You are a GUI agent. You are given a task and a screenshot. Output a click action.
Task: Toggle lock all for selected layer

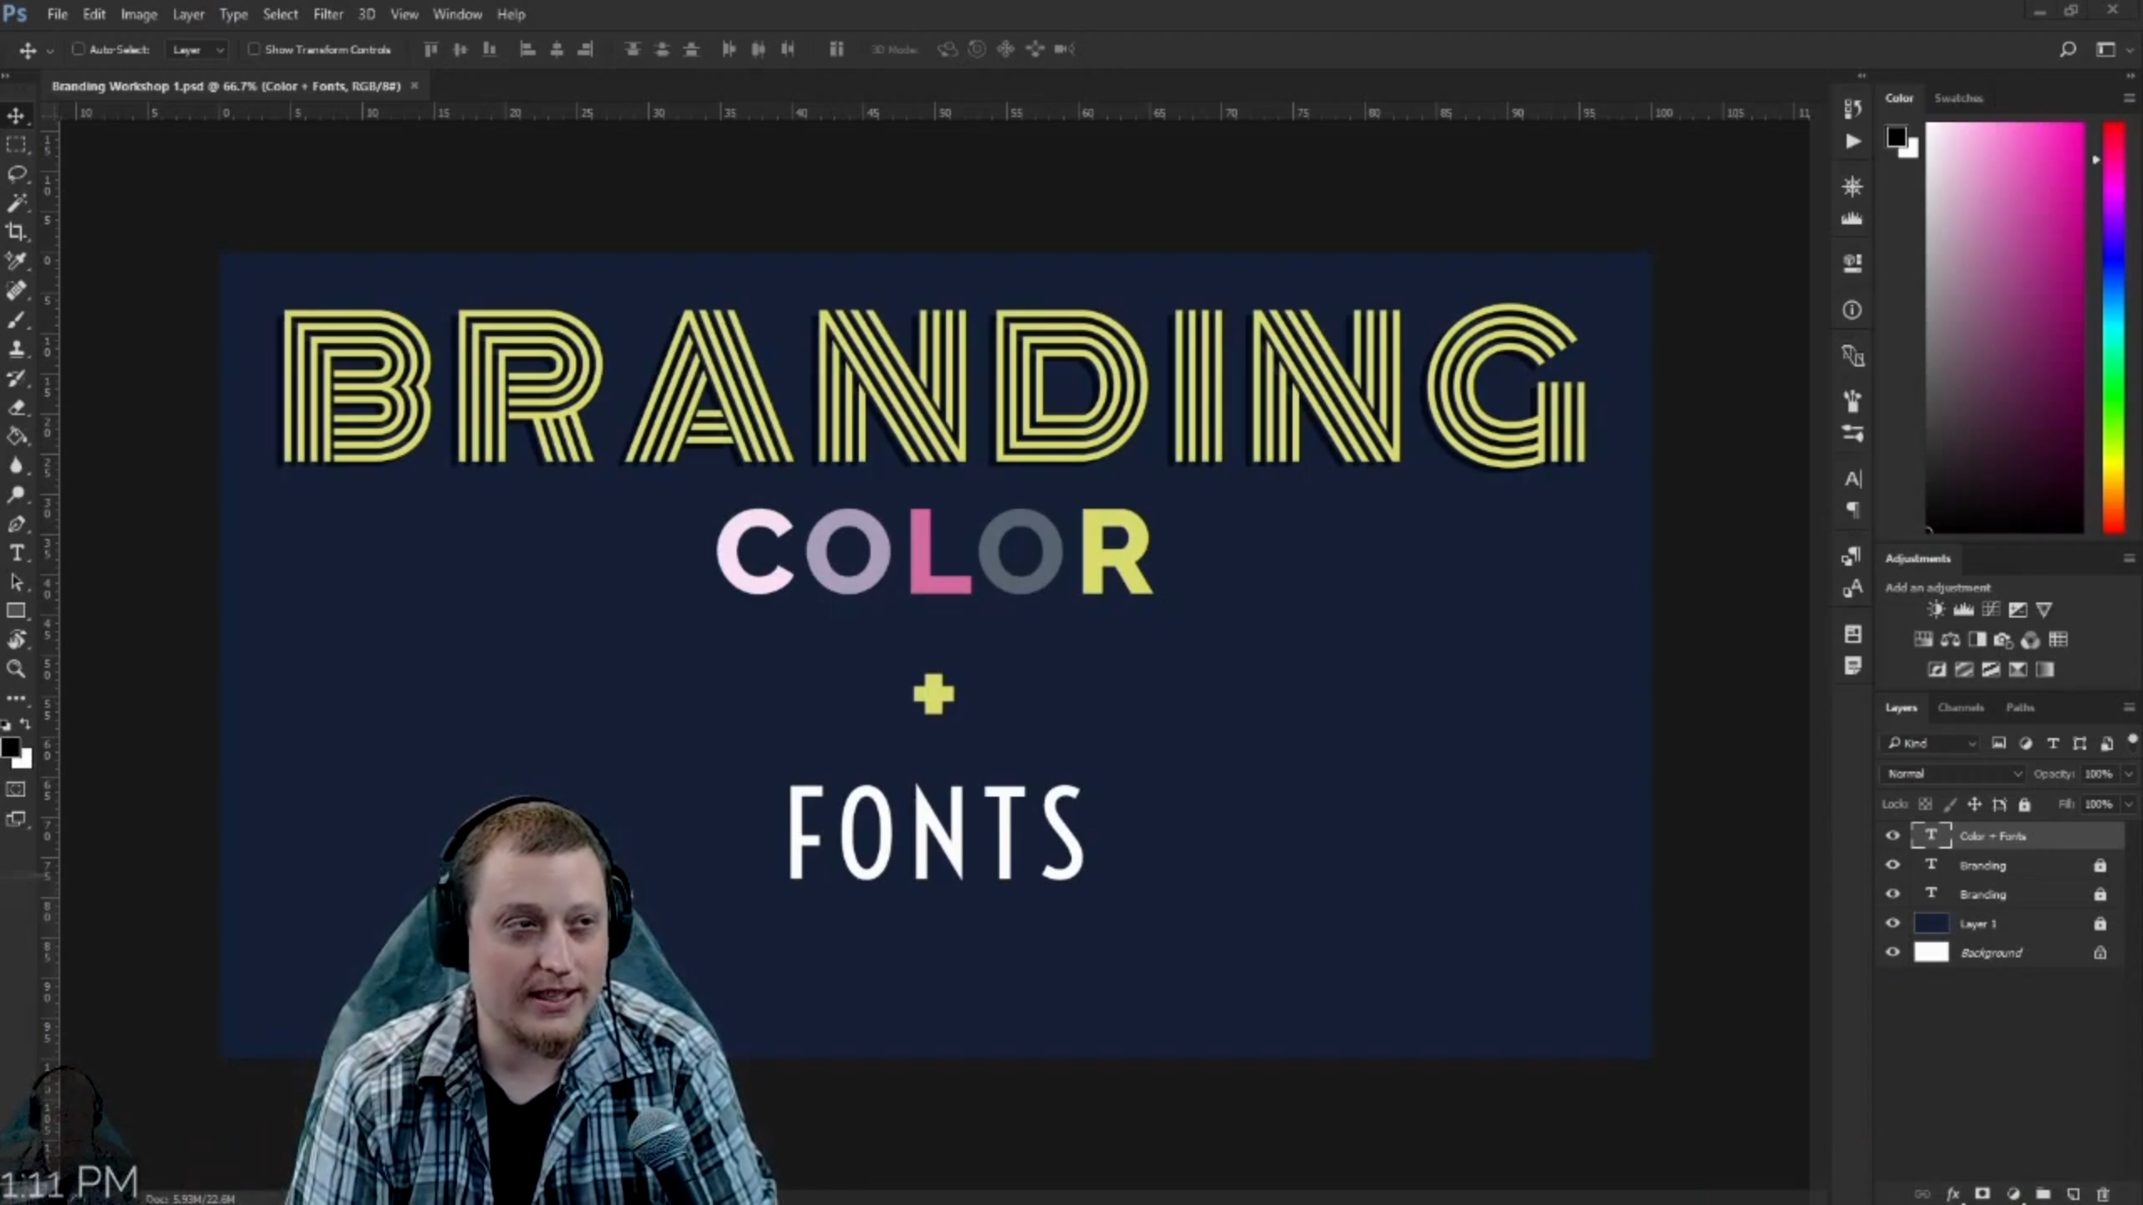pyautogui.click(x=2024, y=804)
